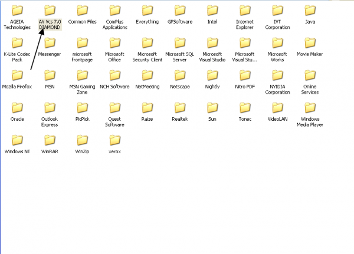This screenshot has width=354, height=254.
Task: Select the Intel folder icon
Action: [212, 11]
